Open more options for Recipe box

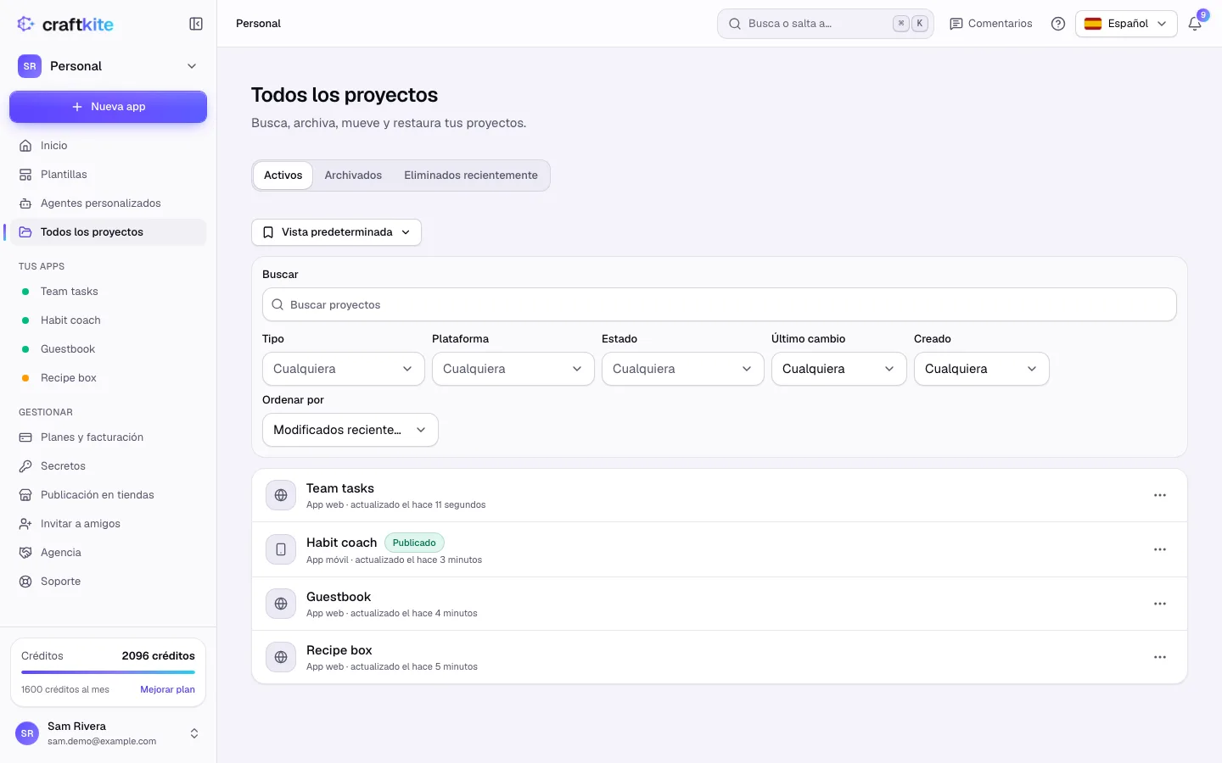1160,657
